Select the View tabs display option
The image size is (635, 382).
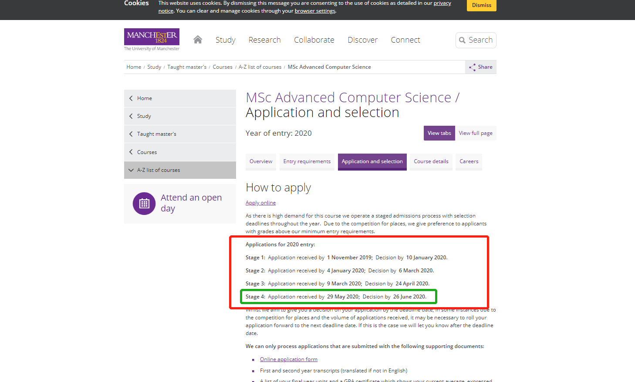coord(439,133)
